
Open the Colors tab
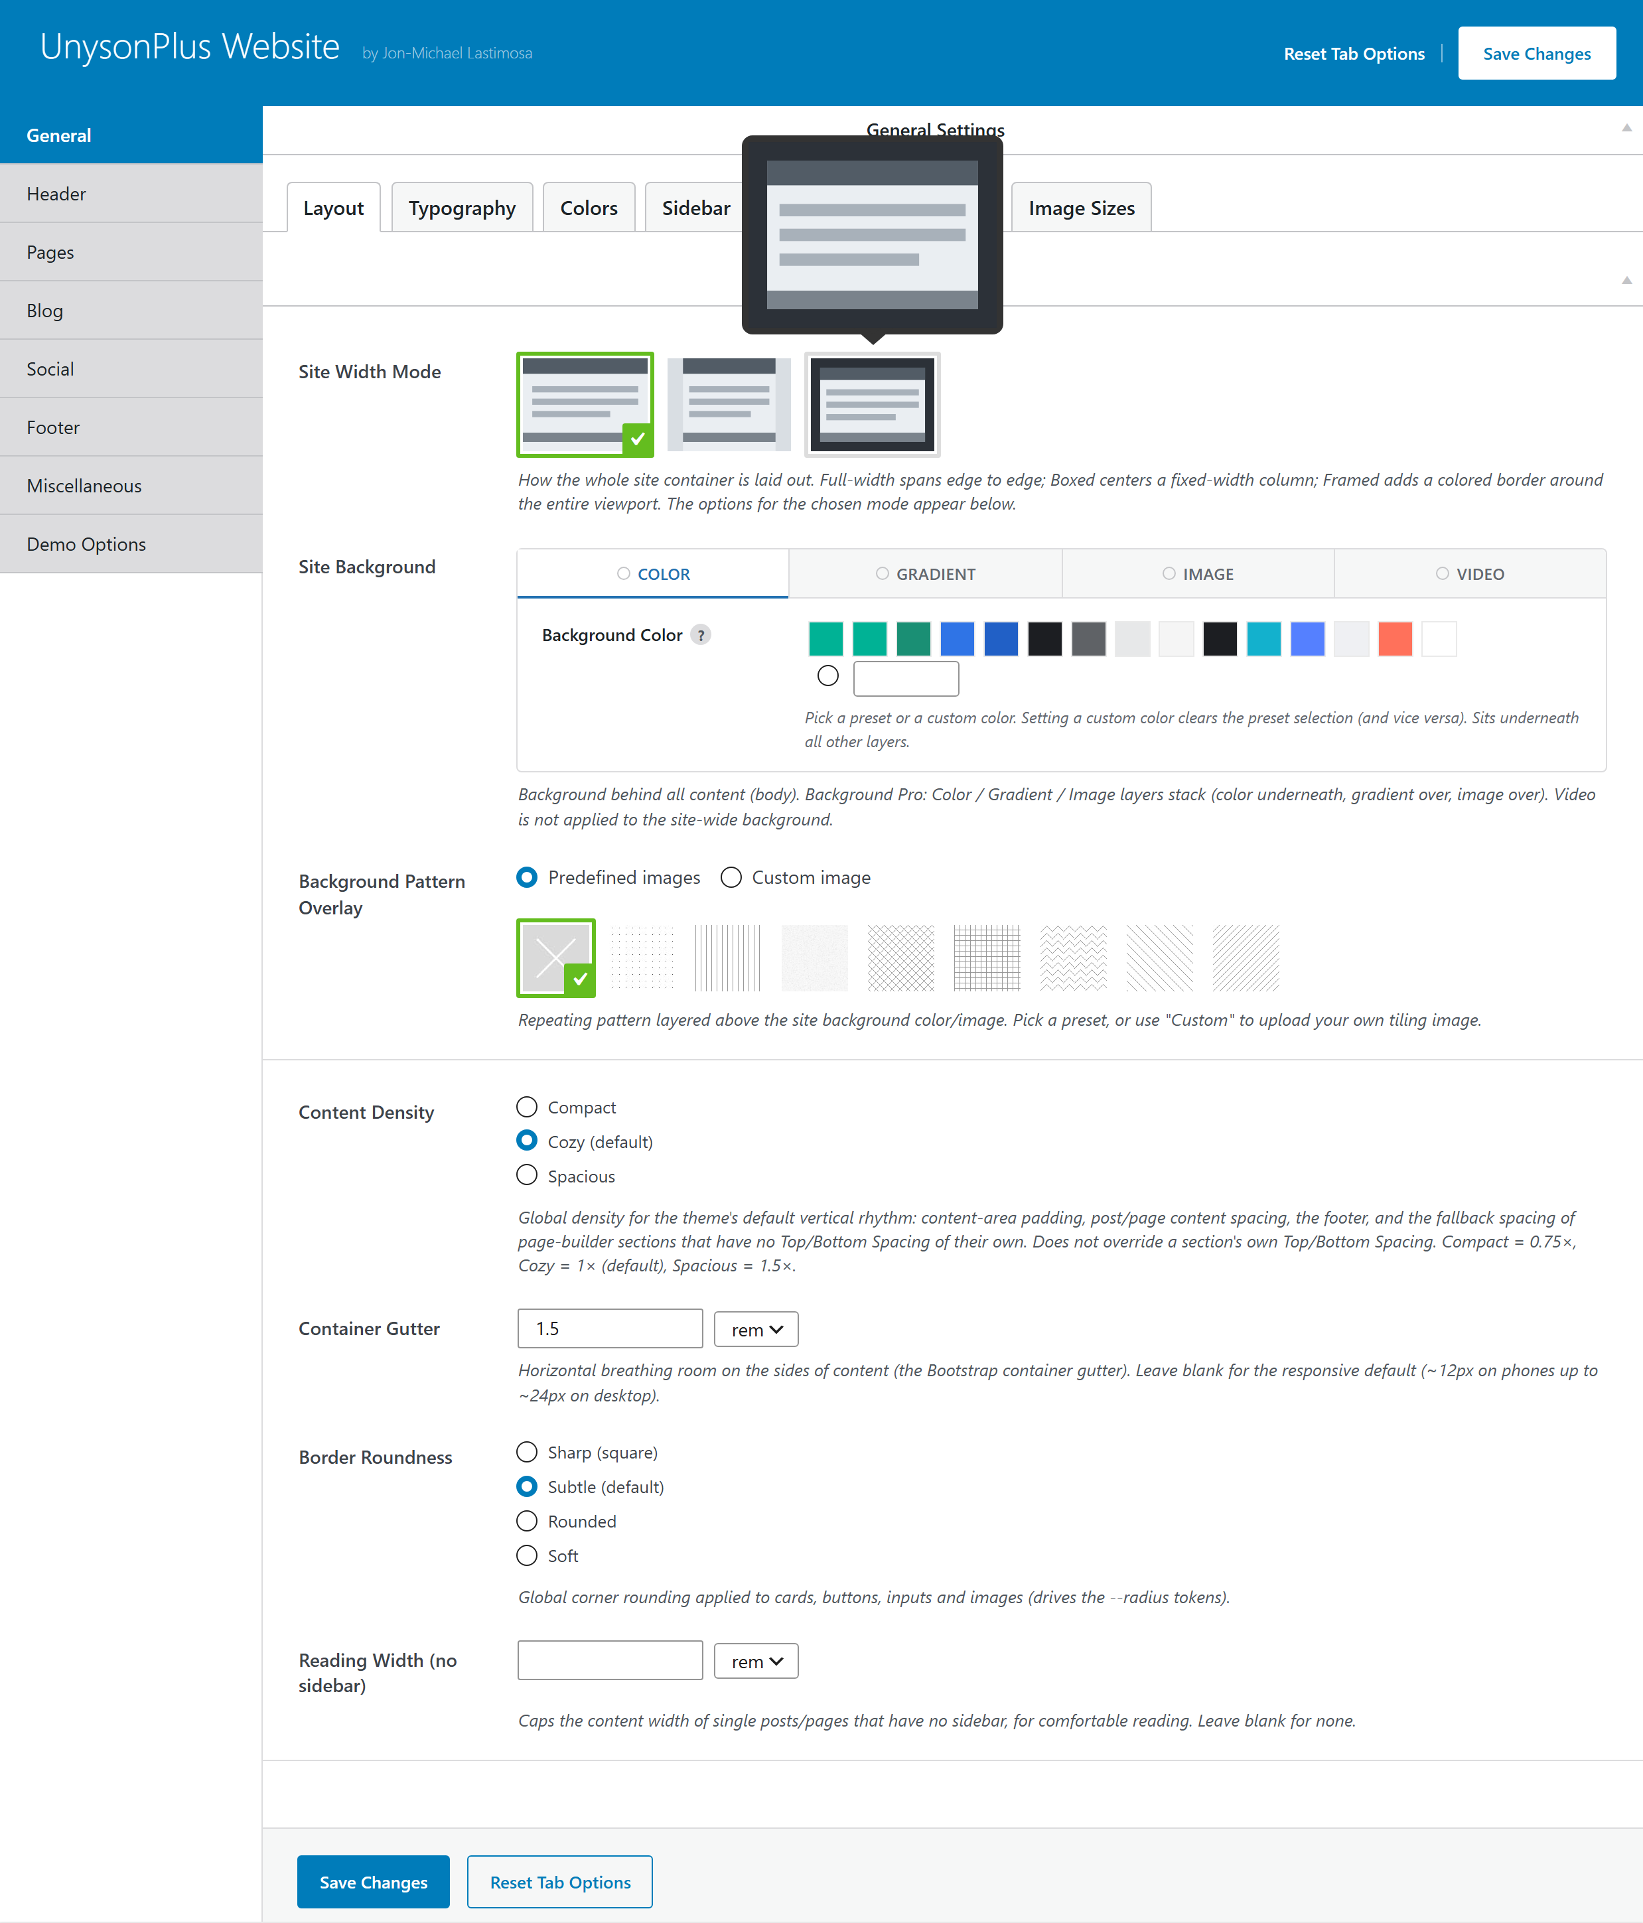click(x=589, y=207)
